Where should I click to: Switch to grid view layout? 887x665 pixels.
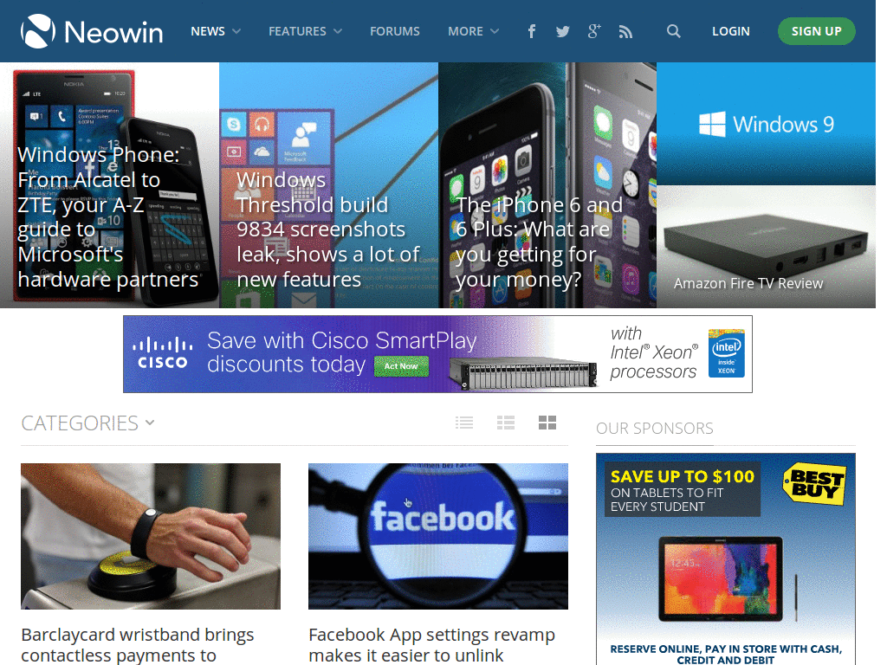click(547, 422)
